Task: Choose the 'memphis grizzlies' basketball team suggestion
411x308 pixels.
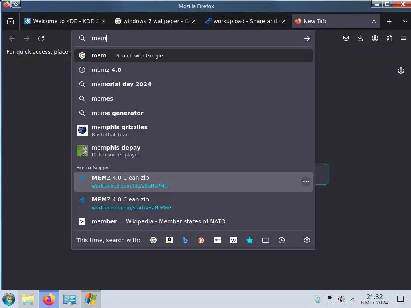Action: click(193, 130)
